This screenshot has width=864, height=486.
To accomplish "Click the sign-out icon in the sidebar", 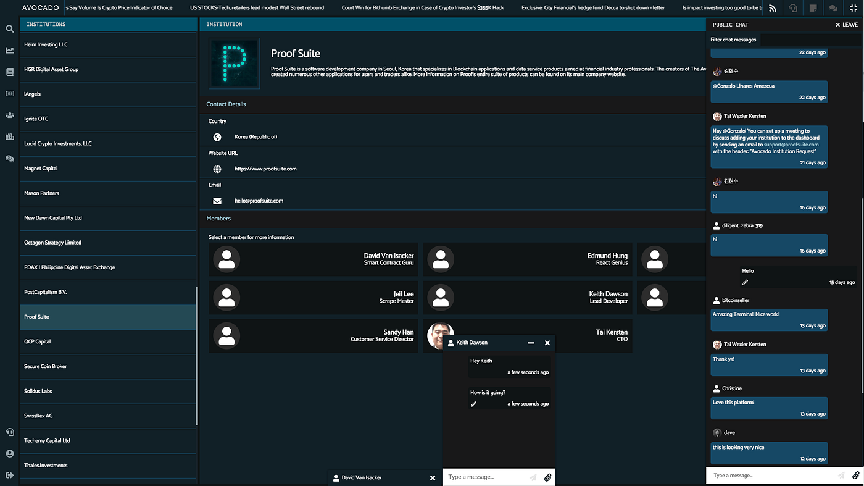I will (x=10, y=475).
